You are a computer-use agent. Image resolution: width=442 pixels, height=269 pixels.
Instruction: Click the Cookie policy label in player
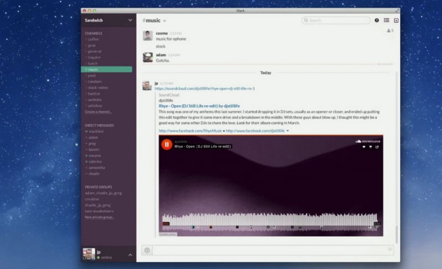(168, 234)
